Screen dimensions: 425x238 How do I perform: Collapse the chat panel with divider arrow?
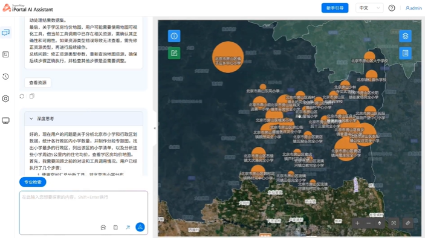point(155,128)
